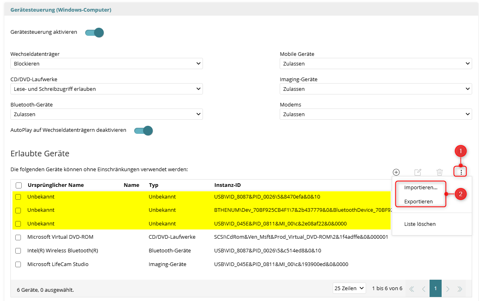Screen dimensions: 479x301
Task: Jump to the last page arrow
Action: (x=460, y=289)
